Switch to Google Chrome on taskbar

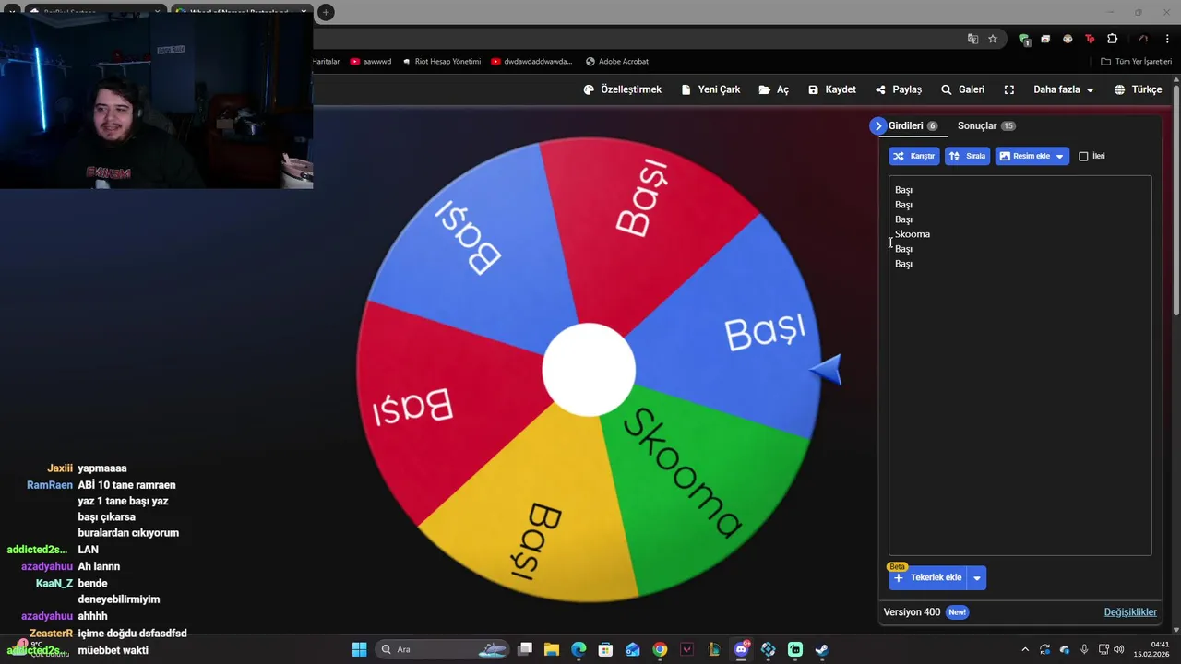coord(660,649)
